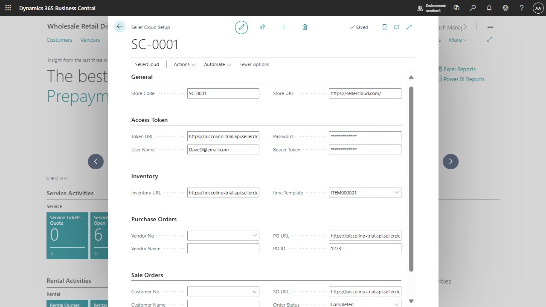Click the pencil edit icon
The width and height of the screenshot is (546, 307).
[241, 27]
